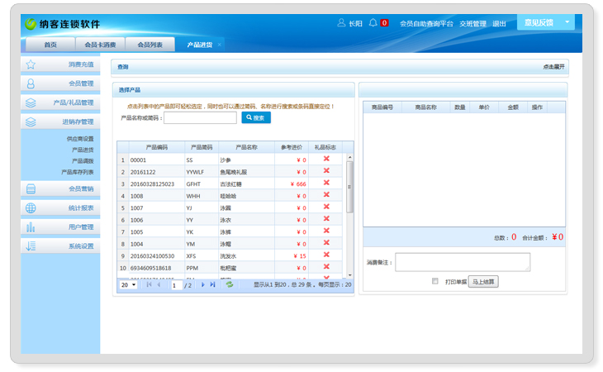Click the star icon for 消费充值
The height and width of the screenshot is (372, 603).
(x=31, y=64)
